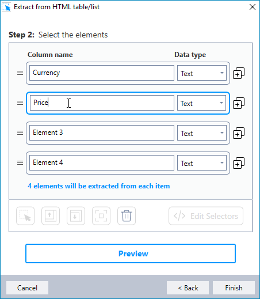Go back with the < Back button

tap(188, 288)
